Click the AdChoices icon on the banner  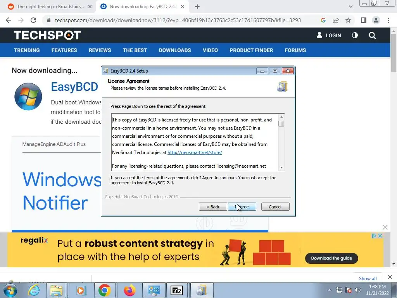click(374, 236)
